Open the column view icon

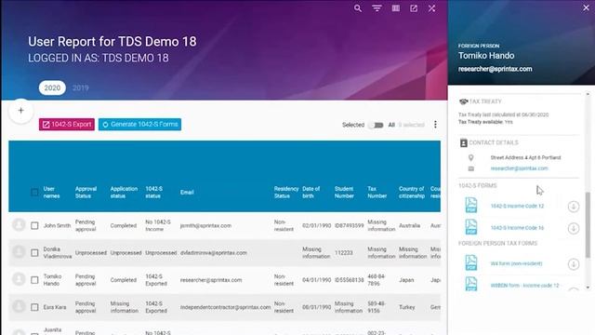click(395, 8)
